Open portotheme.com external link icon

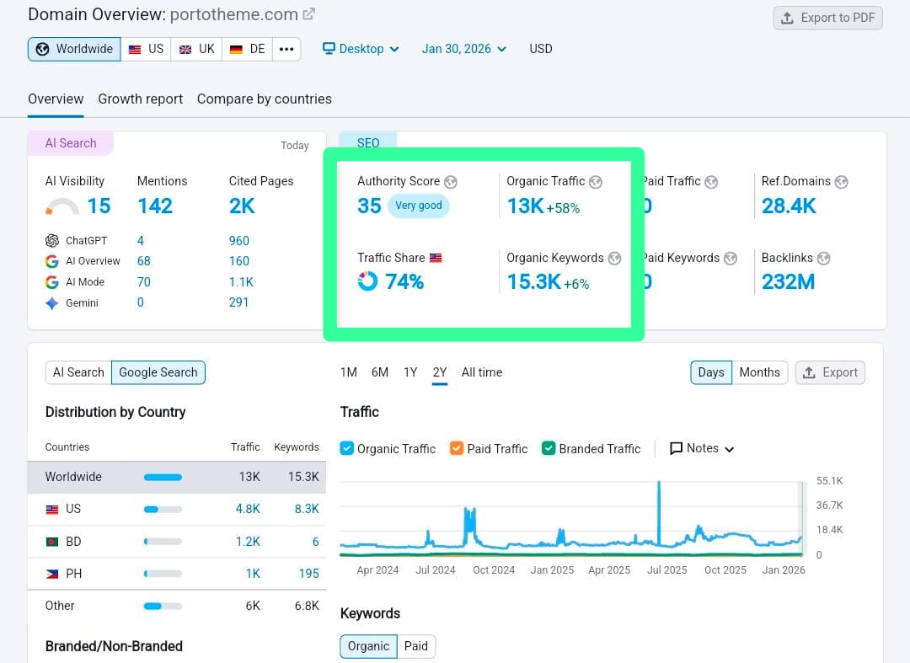pyautogui.click(x=309, y=14)
